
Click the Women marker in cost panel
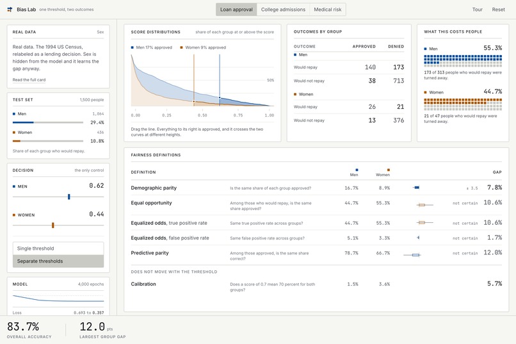click(425, 92)
